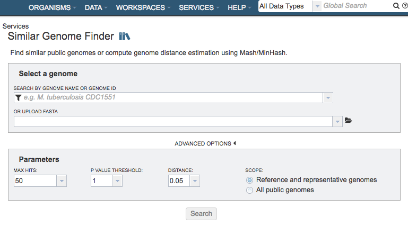Open the Workspaces menu
Image resolution: width=408 pixels, height=226 pixels.
pos(143,7)
